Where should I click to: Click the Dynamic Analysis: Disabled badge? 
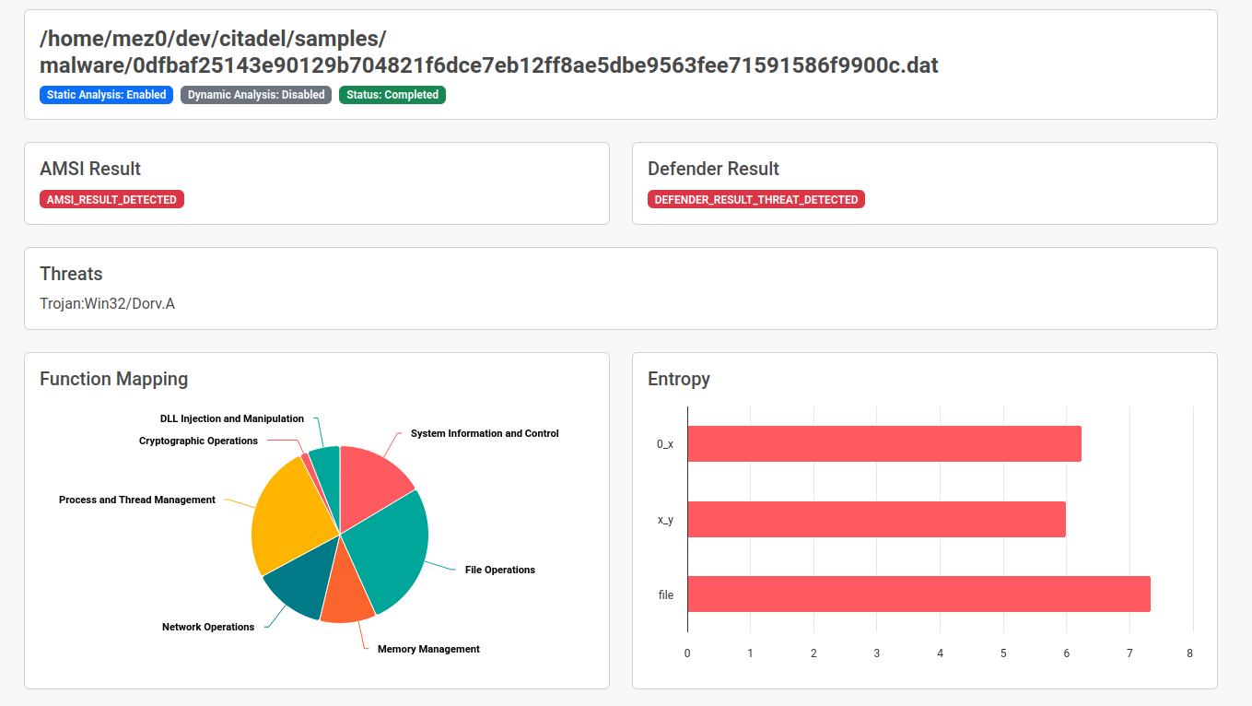(x=256, y=95)
